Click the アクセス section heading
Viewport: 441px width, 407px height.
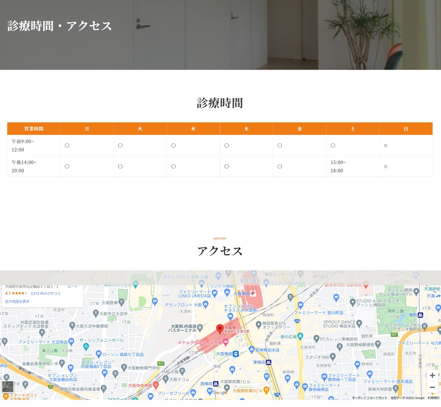point(220,251)
